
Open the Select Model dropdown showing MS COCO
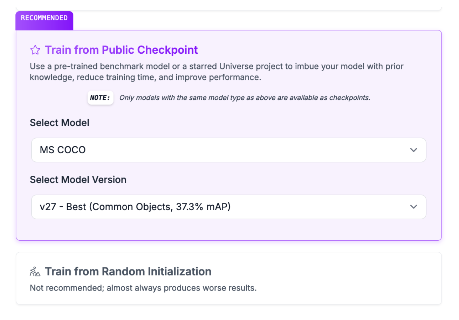click(x=228, y=150)
